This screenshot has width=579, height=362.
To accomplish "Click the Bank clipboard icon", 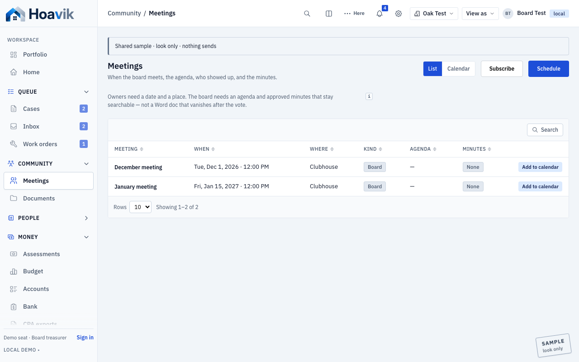I will pos(14,307).
